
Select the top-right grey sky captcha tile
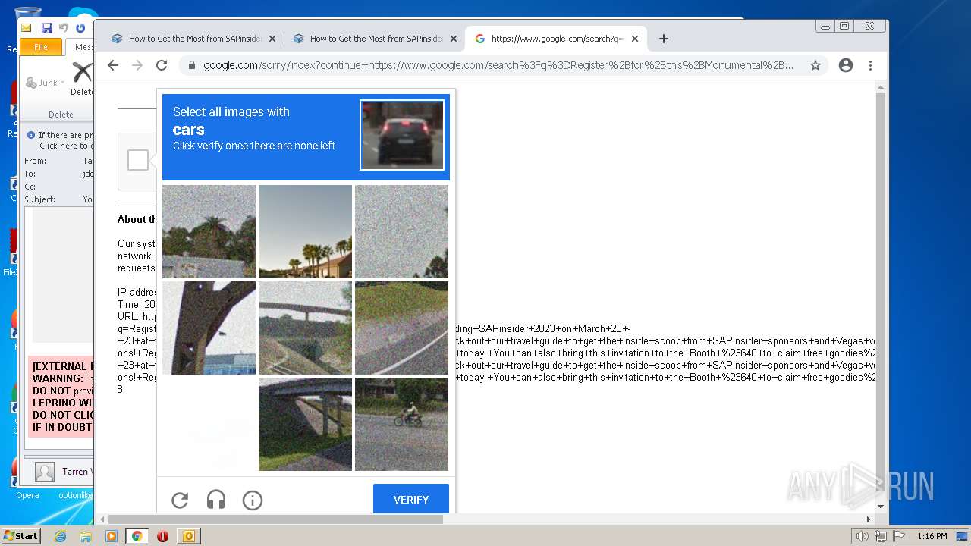coord(401,232)
